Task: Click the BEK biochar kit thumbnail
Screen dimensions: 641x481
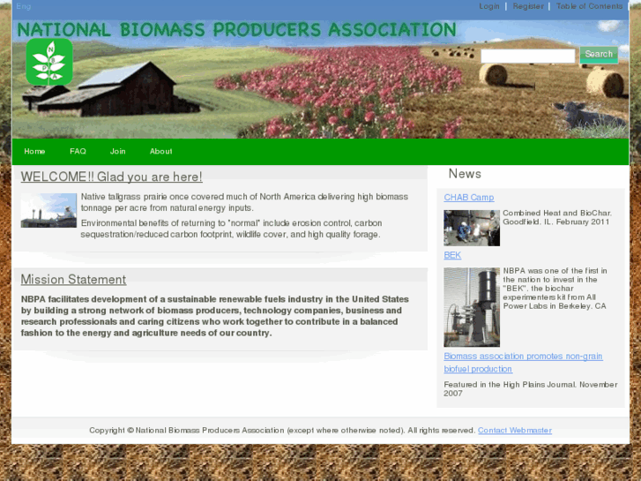Action: click(471, 307)
